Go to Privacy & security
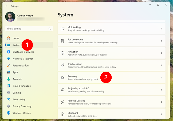173x121 pixels. (29, 106)
